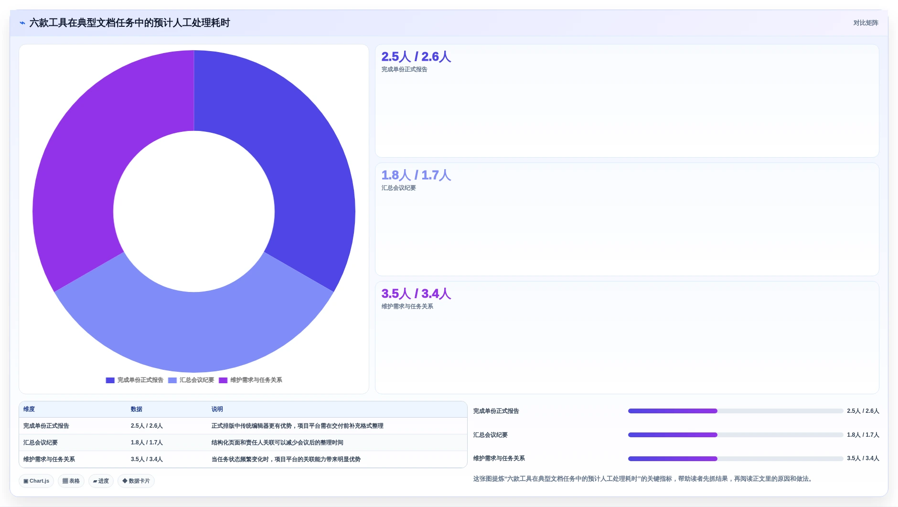The height and width of the screenshot is (507, 898).
Task: Click the 进度 tag chip
Action: [101, 481]
